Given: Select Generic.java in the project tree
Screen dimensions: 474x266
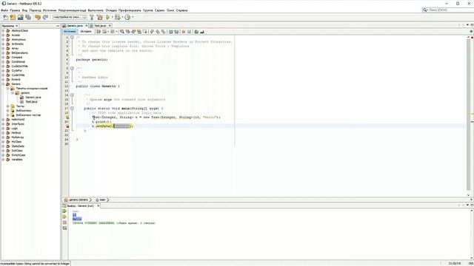Looking at the screenshot, I should pyautogui.click(x=33, y=98).
